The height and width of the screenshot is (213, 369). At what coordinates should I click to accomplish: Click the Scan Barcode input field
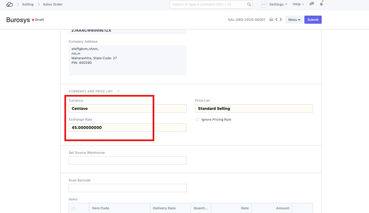[127, 188]
